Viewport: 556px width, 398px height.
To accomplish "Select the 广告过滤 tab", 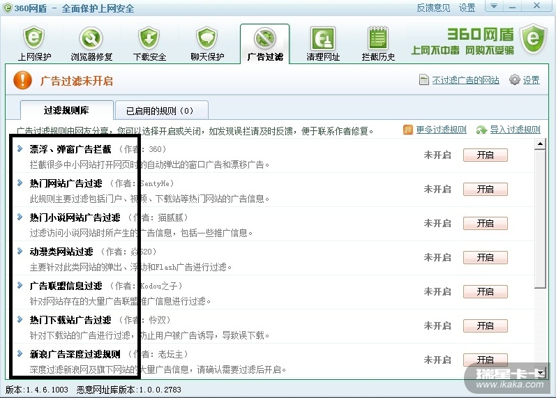I will coord(265,44).
